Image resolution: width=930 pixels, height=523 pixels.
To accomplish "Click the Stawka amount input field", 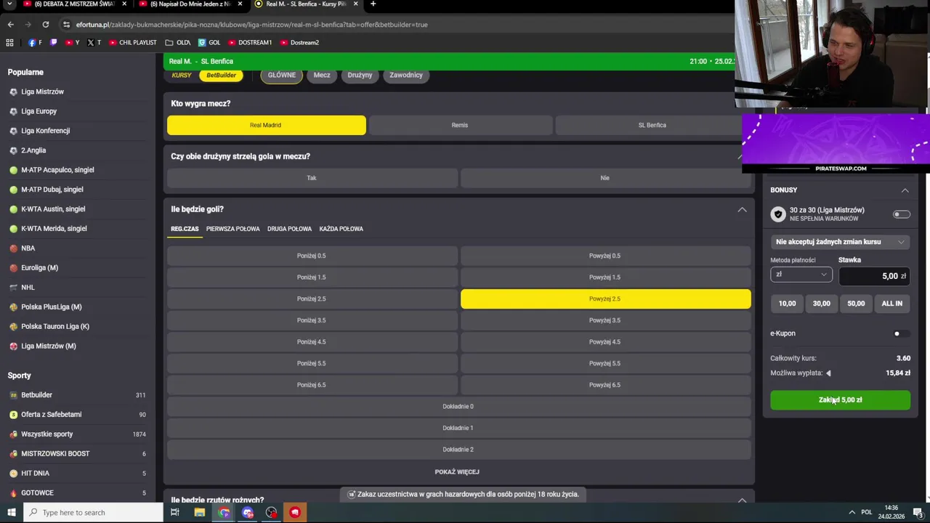I will tap(874, 276).
